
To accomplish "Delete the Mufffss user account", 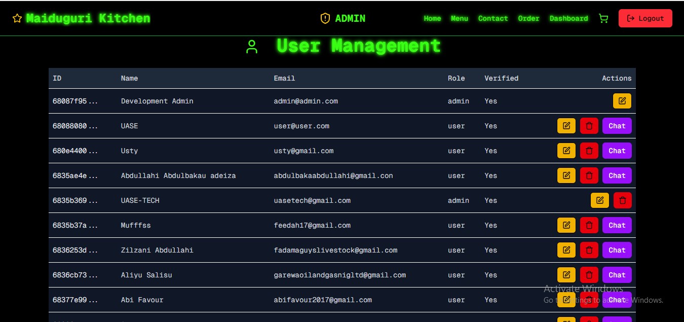I will click(x=589, y=225).
